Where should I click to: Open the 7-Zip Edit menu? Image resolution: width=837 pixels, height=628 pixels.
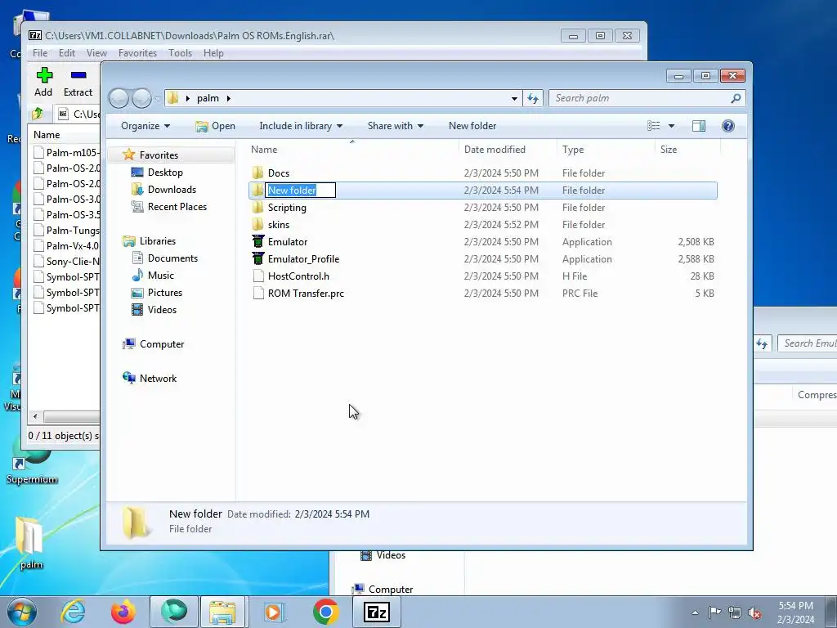[x=67, y=53]
